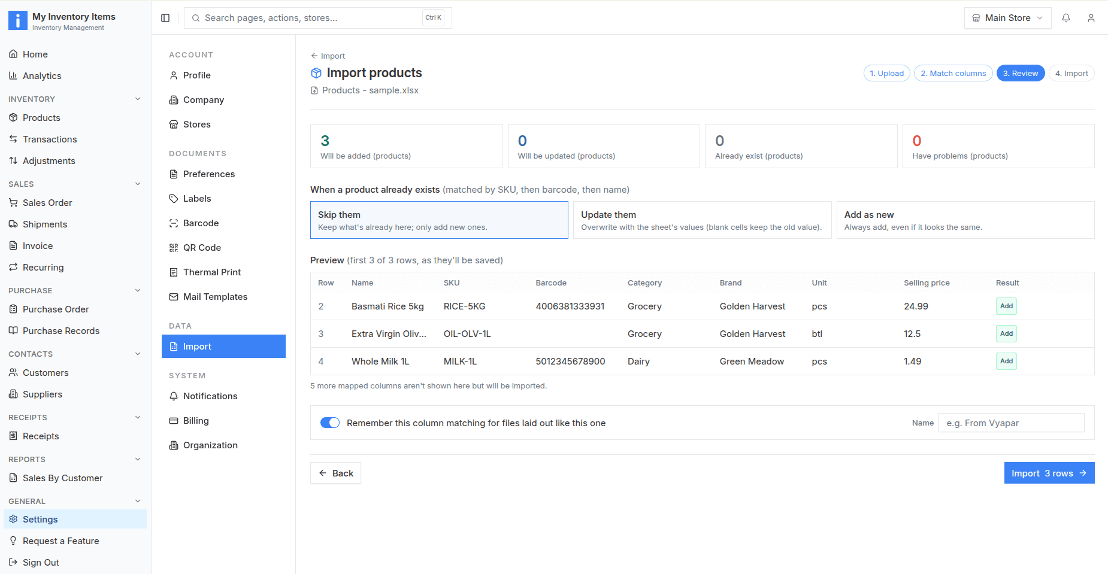Open Shipments in the sidebar
Viewport: 1108px width, 574px height.
point(75,224)
